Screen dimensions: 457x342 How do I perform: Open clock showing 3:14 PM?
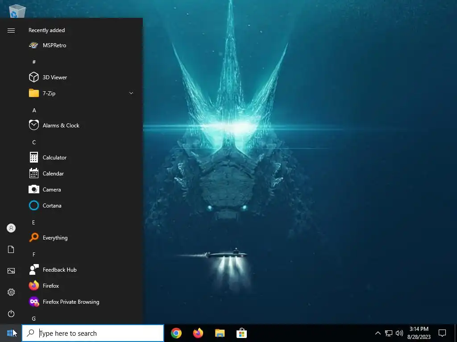[419, 333]
